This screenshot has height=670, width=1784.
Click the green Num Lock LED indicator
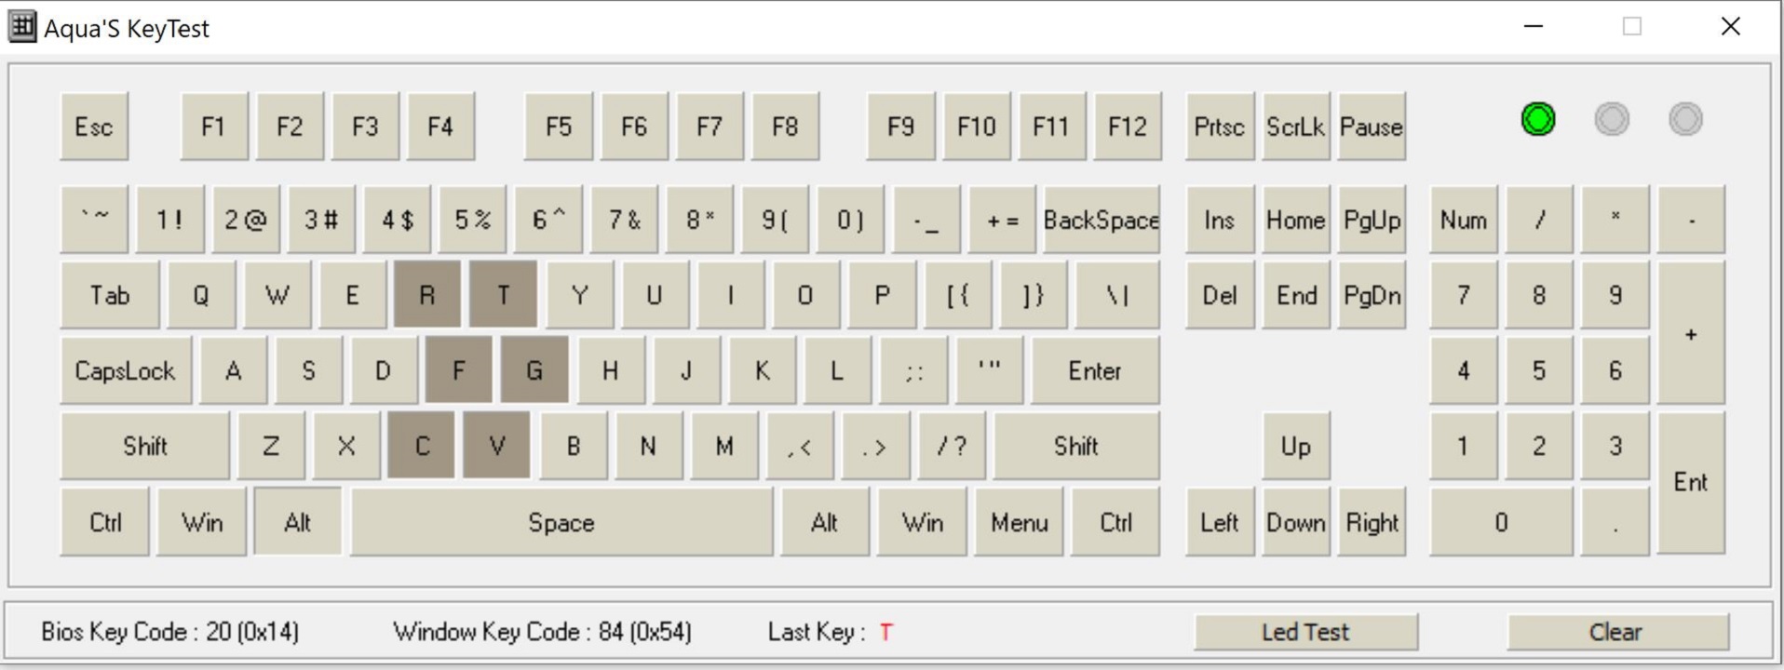tap(1538, 119)
